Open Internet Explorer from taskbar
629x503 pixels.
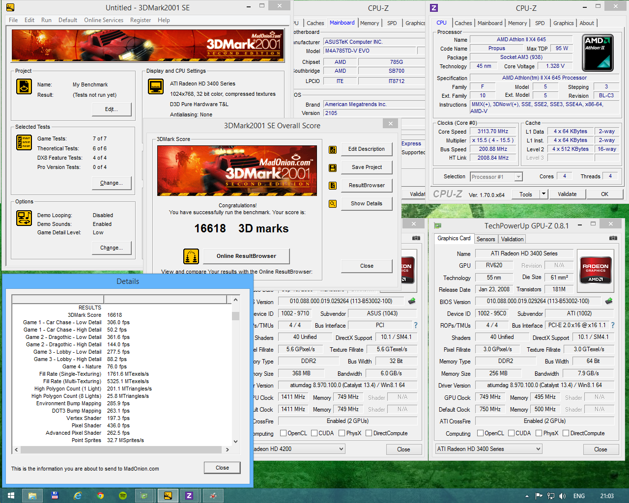78,496
